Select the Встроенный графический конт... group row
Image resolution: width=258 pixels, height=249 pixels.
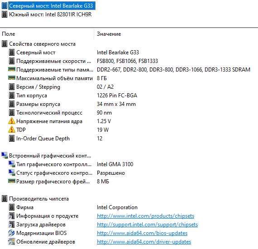50,156
